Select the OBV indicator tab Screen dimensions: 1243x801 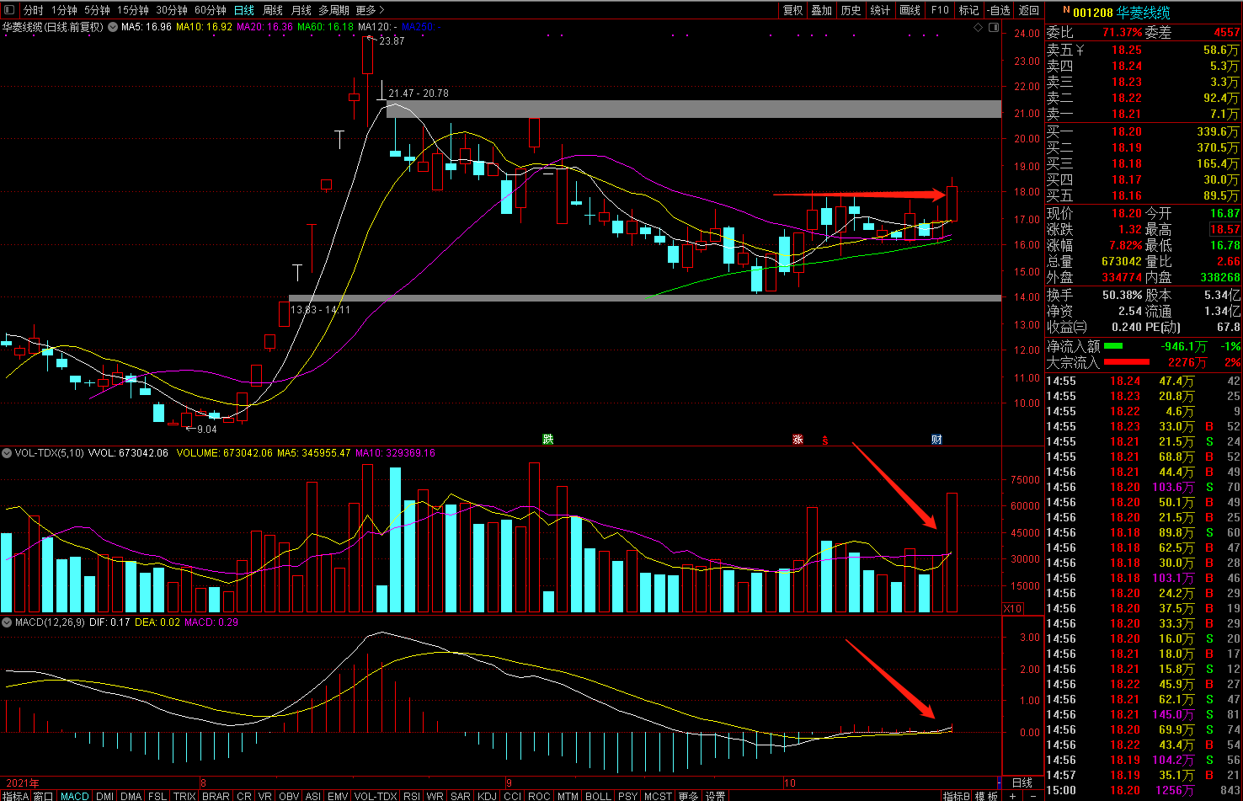tap(289, 796)
